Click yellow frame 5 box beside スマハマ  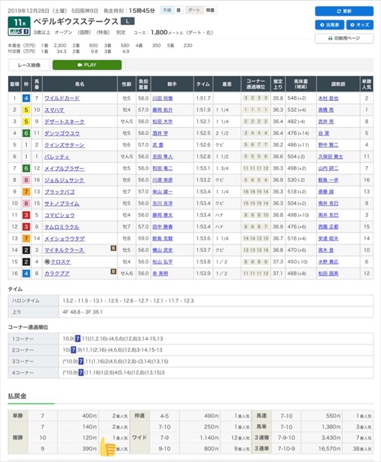[x=26, y=110]
